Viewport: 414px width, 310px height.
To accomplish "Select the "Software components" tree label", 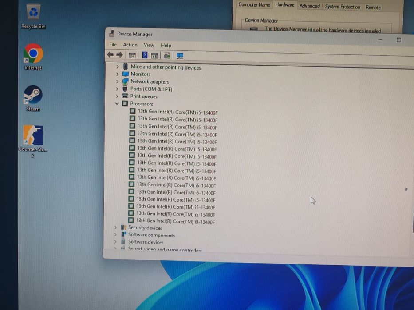I will coord(152,235).
